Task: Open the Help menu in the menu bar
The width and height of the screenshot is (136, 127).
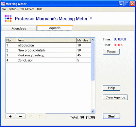Action: 40,9
